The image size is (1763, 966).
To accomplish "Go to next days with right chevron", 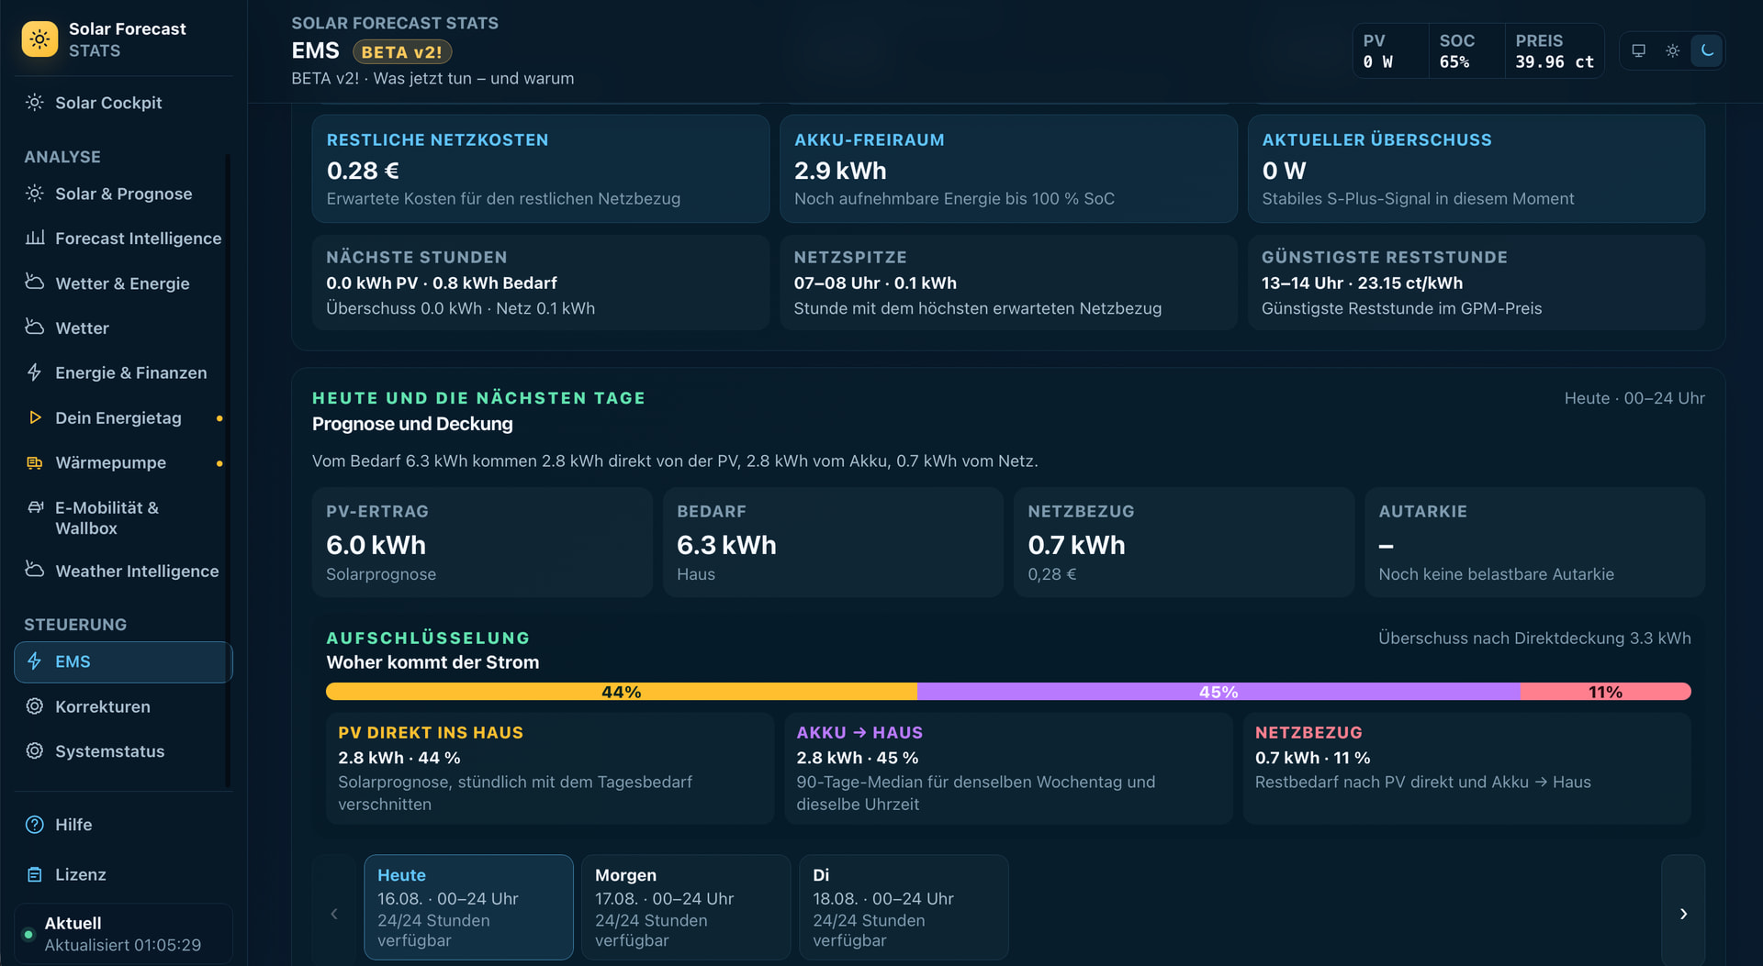I will [1683, 914].
